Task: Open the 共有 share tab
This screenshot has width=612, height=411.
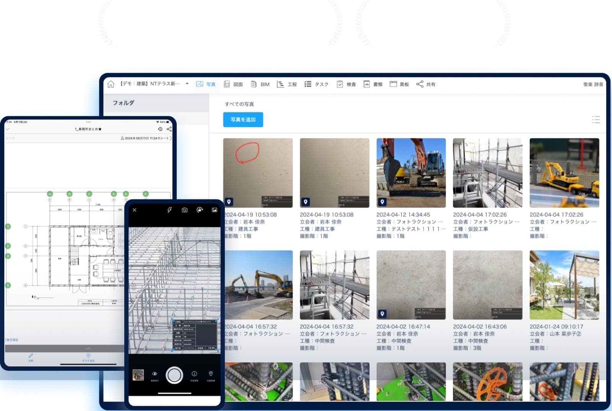Action: 426,84
